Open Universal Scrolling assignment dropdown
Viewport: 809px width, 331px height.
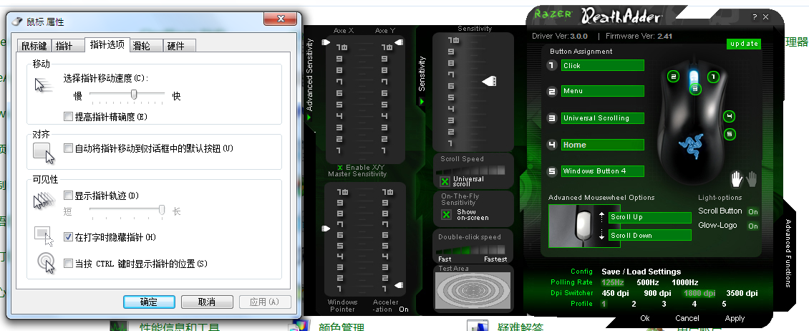[x=603, y=118]
